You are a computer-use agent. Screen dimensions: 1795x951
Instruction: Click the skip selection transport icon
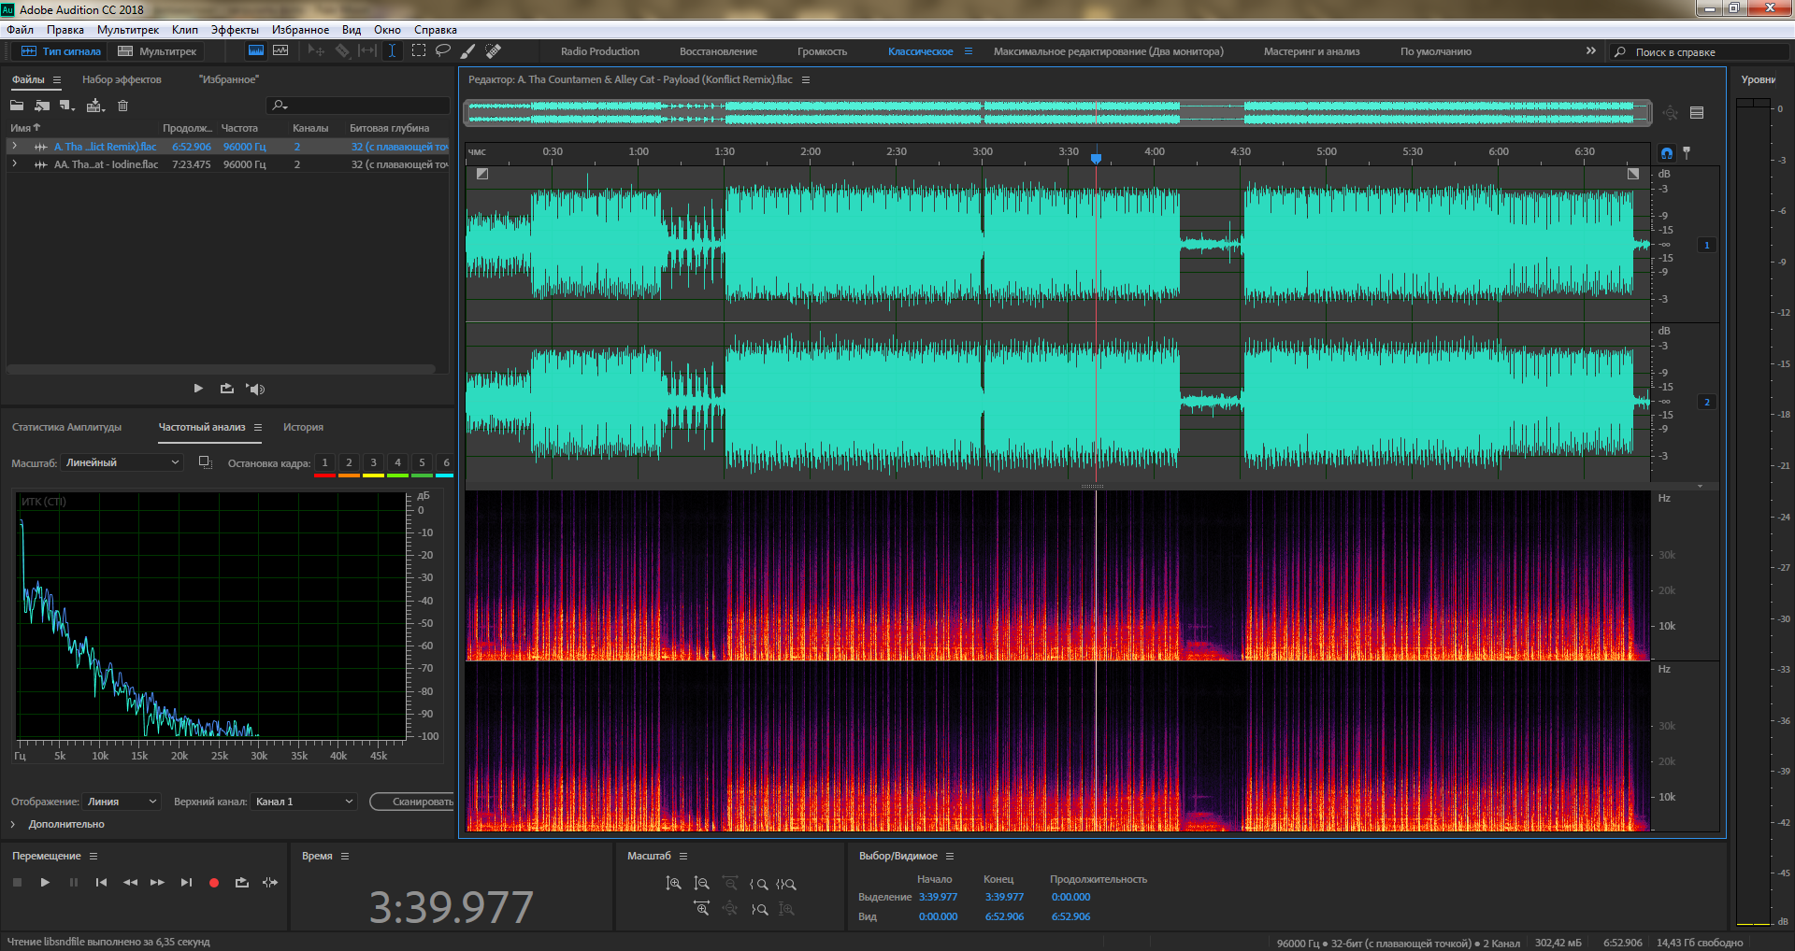[x=270, y=883]
